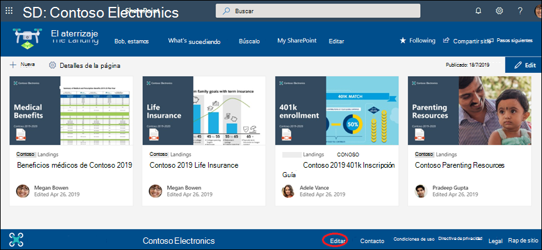Open Contoso 2019 401k Inscripción Guía title
Screen dimensions: 542x250
click(x=338, y=170)
